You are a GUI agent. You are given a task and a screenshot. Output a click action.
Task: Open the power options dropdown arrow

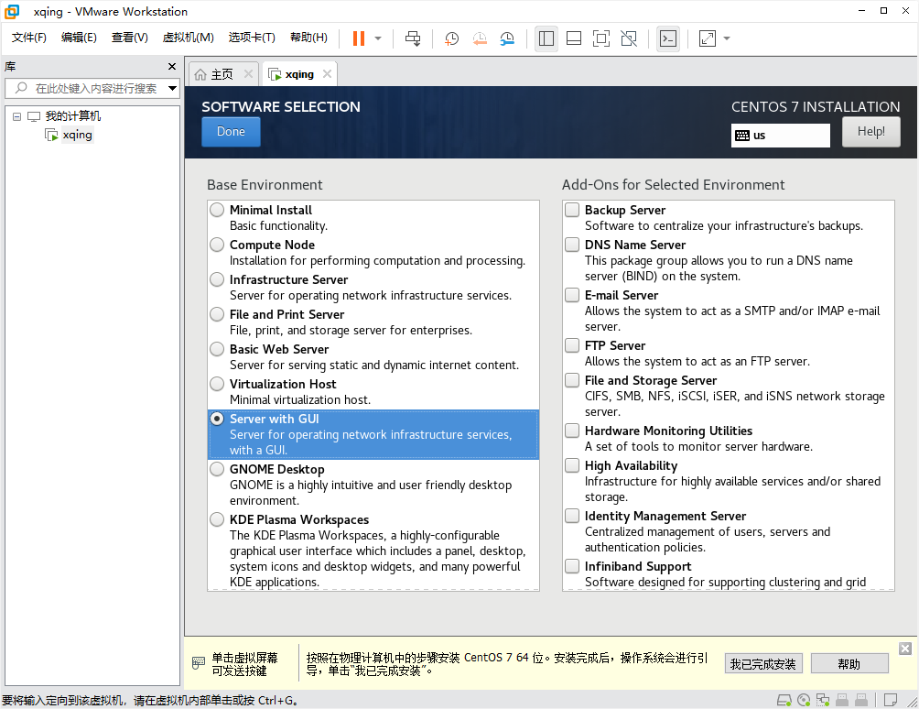point(378,38)
